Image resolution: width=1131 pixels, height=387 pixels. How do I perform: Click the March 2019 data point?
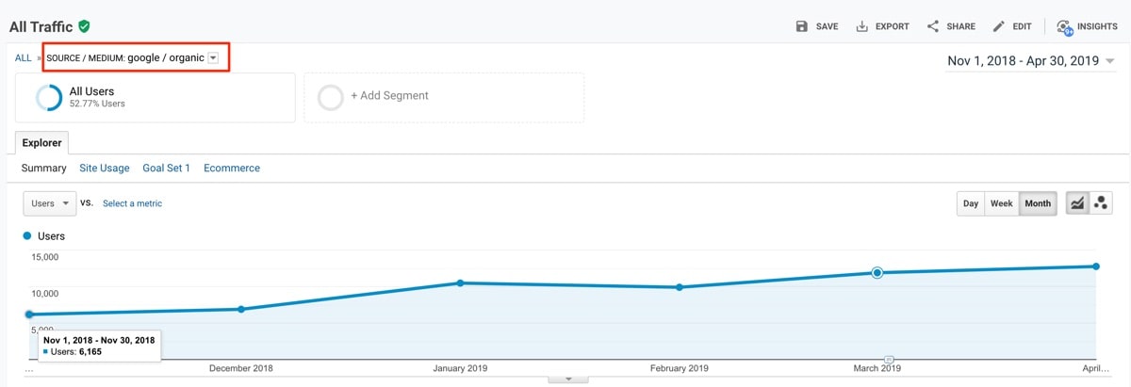point(877,273)
